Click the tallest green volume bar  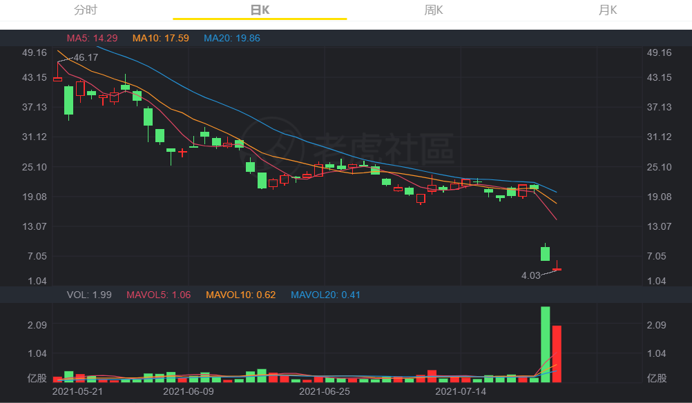[x=546, y=344]
